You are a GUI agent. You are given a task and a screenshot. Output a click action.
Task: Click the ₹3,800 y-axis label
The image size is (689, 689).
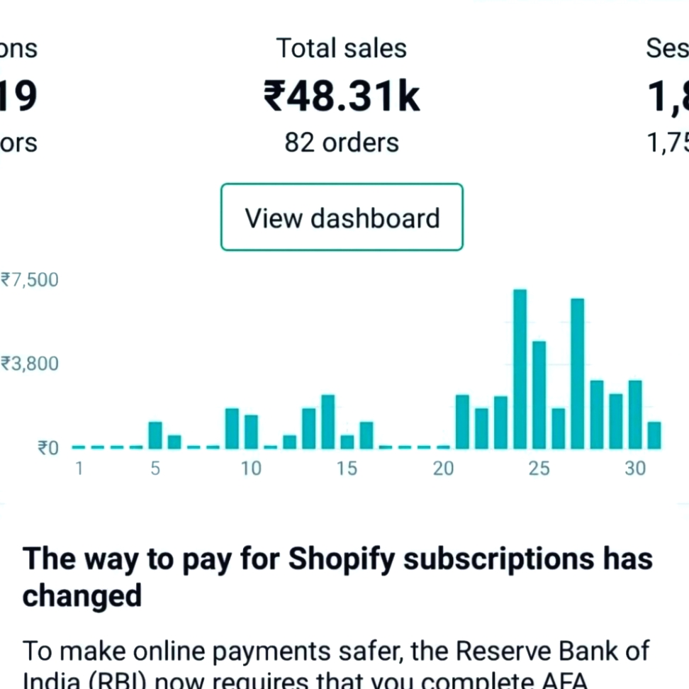coord(30,364)
